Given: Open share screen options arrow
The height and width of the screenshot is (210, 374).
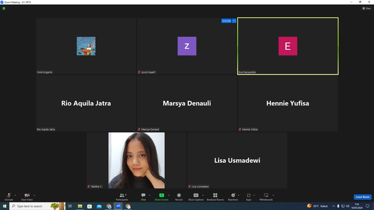Looking at the screenshot, I should pyautogui.click(x=169, y=195).
